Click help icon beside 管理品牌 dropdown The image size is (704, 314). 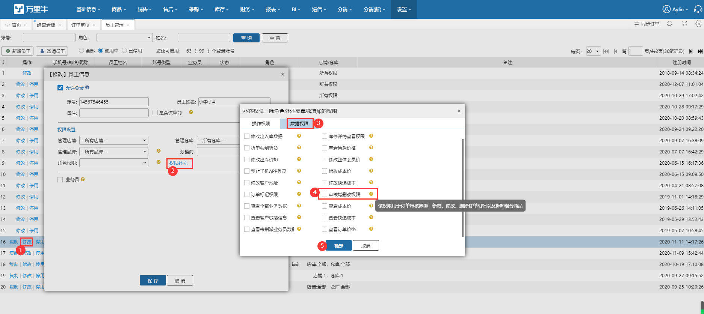(x=159, y=151)
